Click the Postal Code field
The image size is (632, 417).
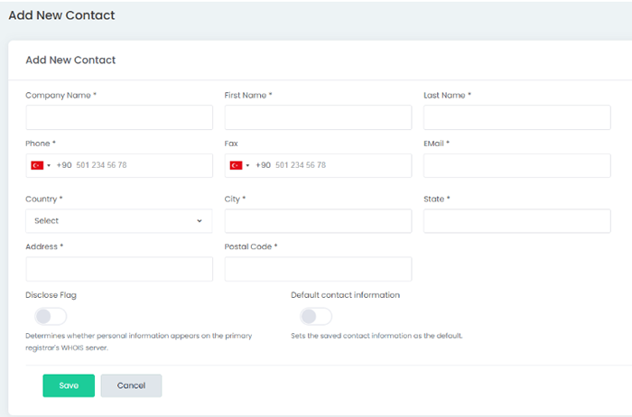tap(318, 269)
